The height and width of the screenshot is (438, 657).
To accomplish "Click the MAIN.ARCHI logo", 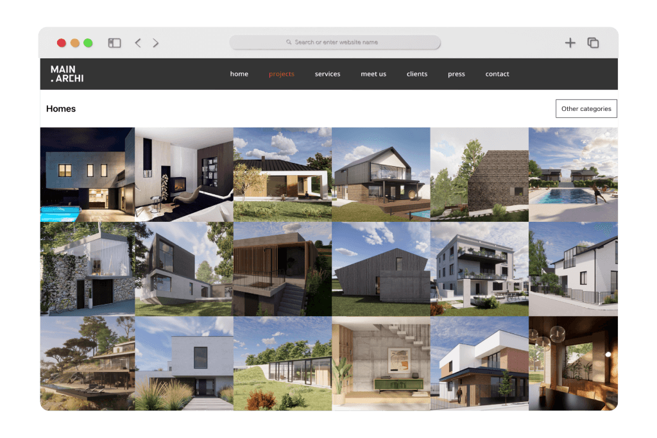I will click(x=67, y=74).
